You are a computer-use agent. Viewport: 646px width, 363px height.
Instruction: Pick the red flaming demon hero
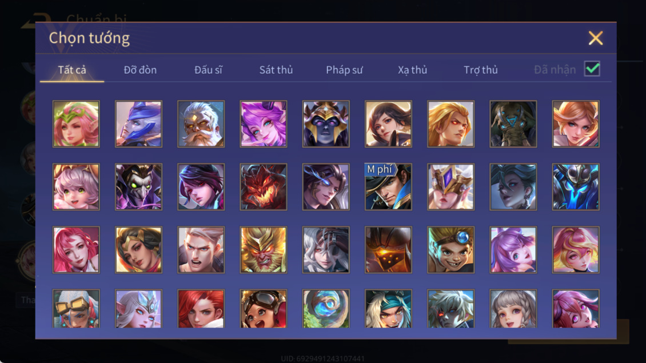point(264,187)
